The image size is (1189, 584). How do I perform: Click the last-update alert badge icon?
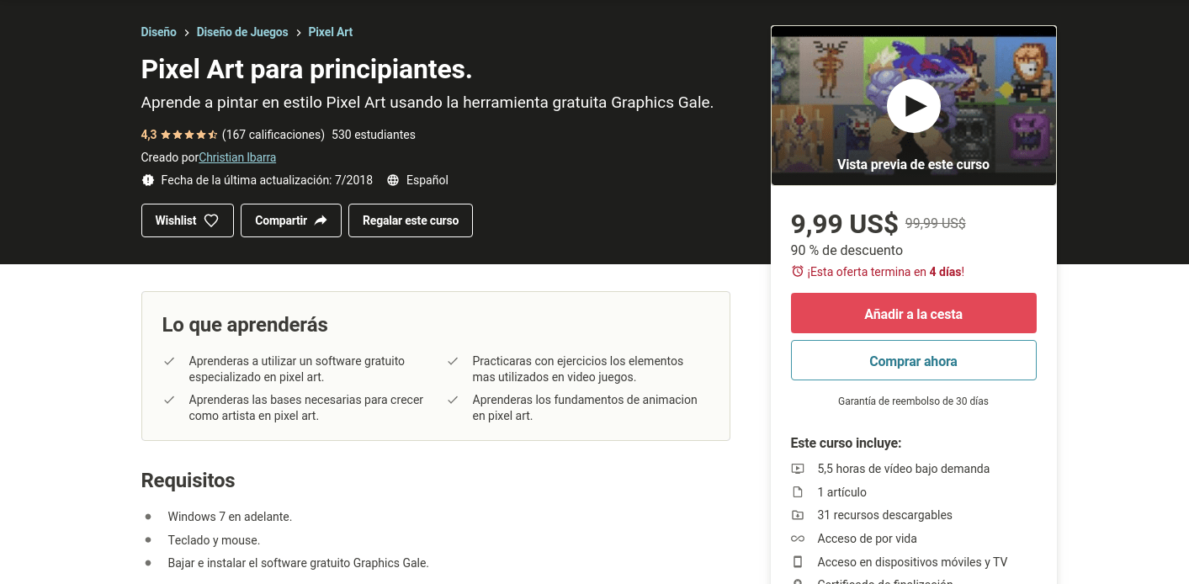coord(148,180)
